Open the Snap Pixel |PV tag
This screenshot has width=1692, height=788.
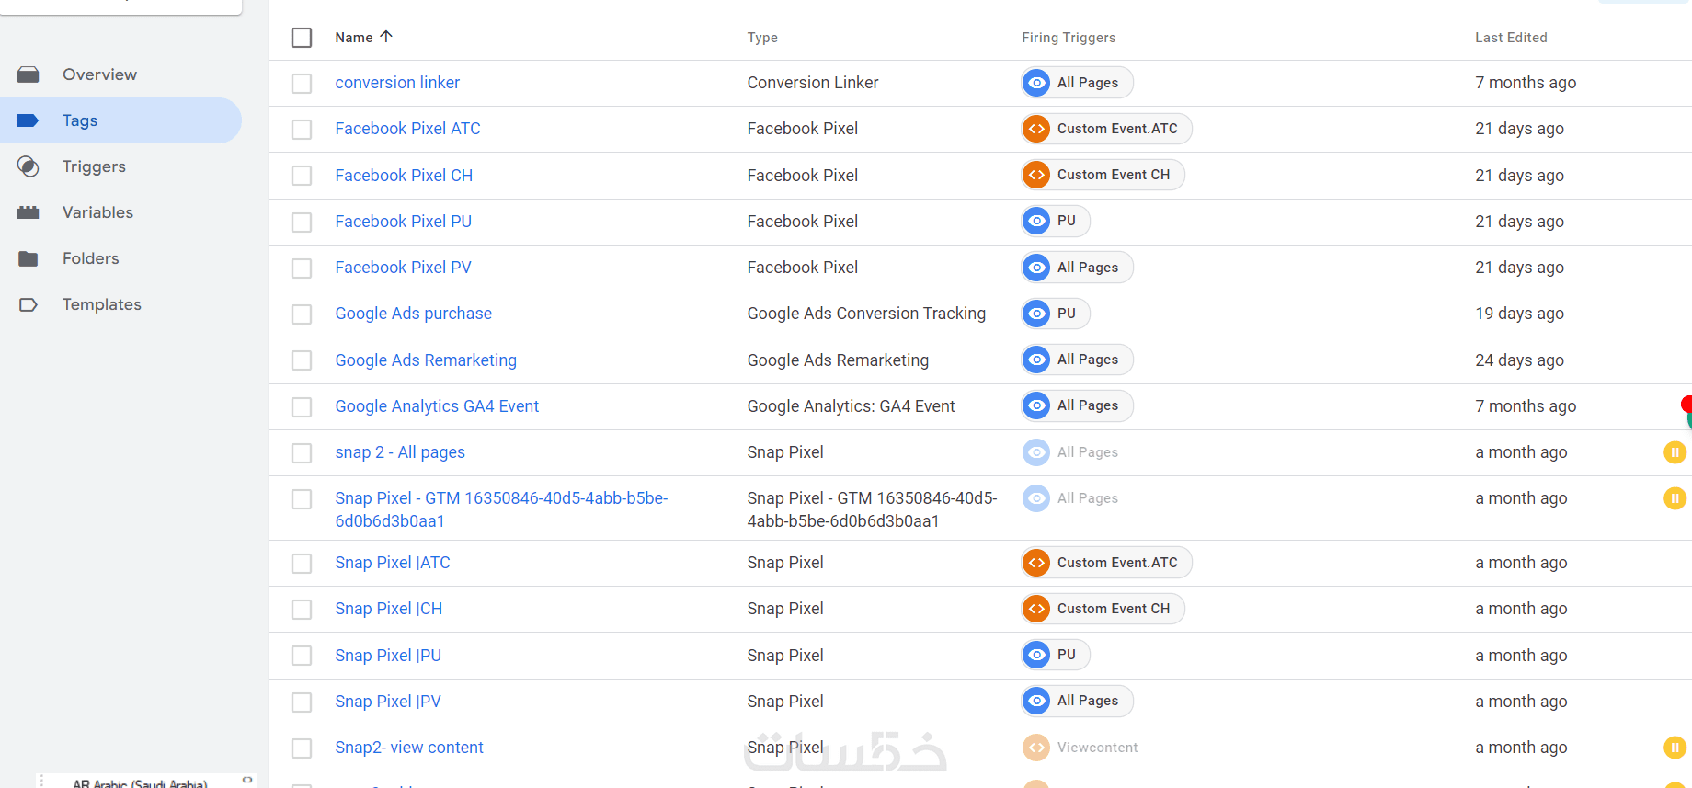point(388,702)
